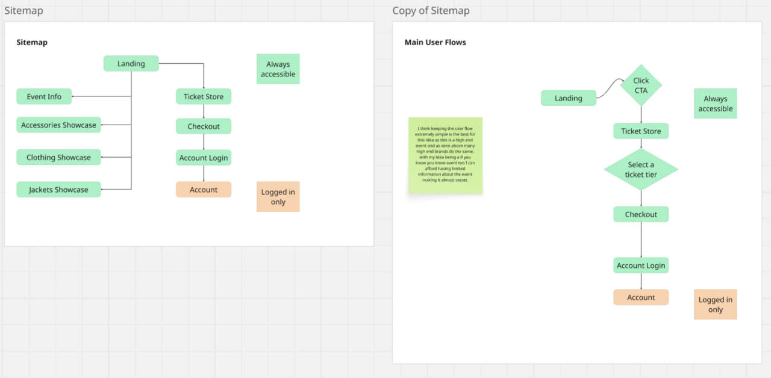The width and height of the screenshot is (771, 378).
Task: Click the "Main User Flows" heading text
Action: [x=435, y=42]
